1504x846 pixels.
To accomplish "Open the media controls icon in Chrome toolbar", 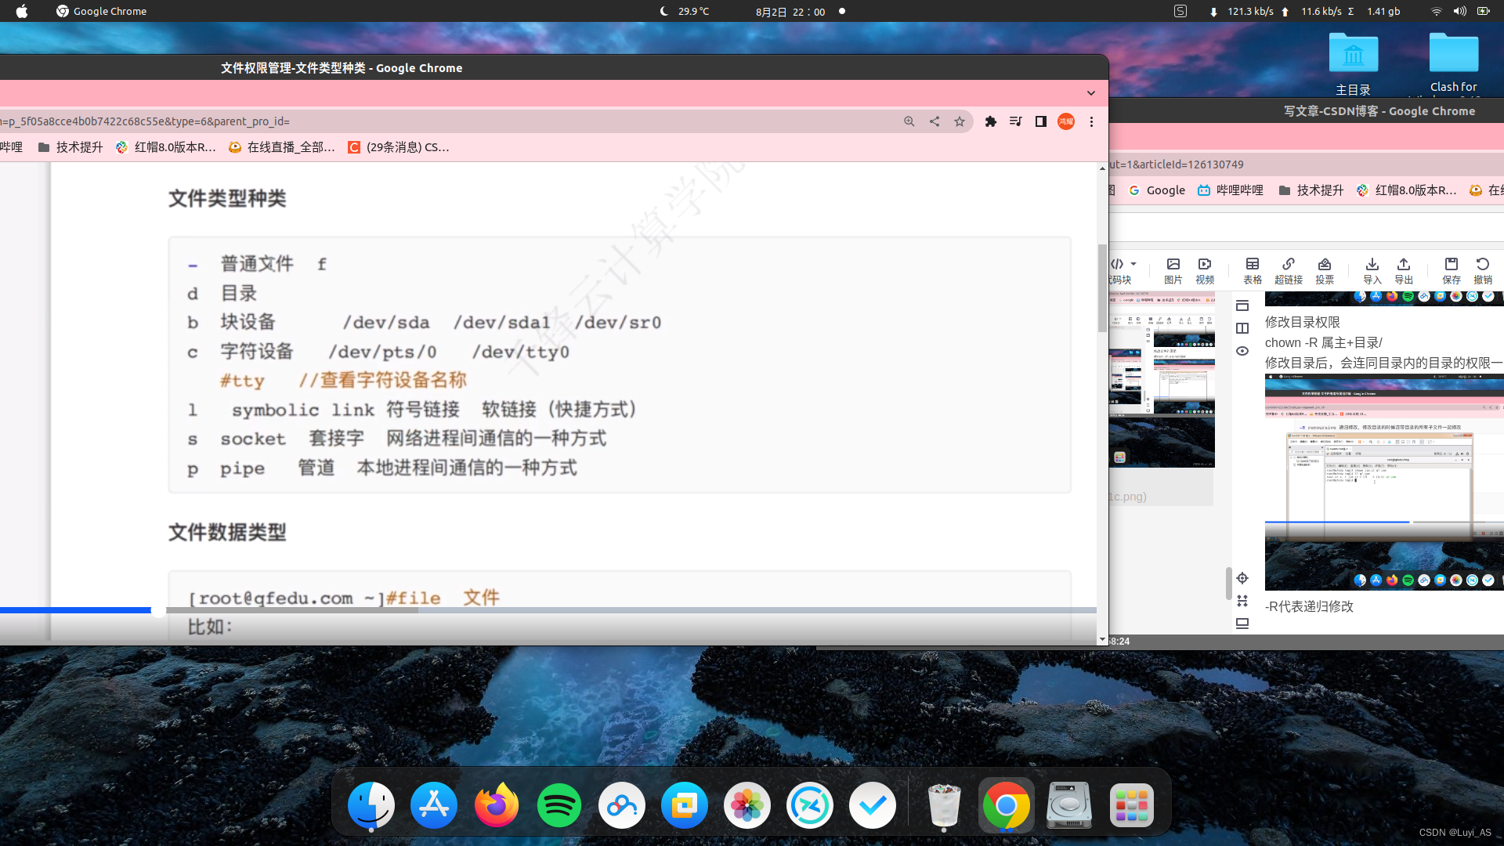I will click(x=1016, y=121).
